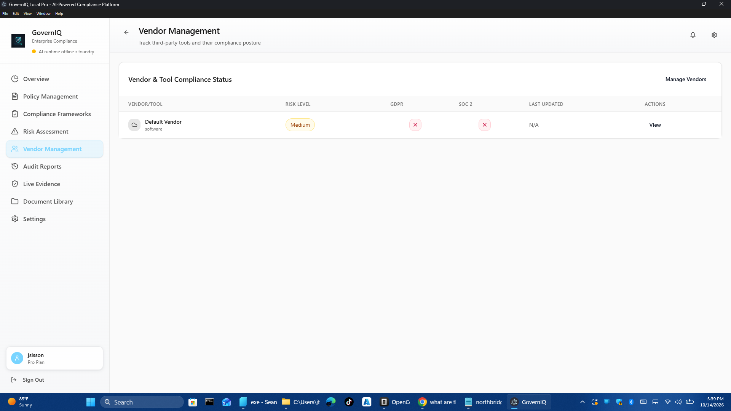731x411 pixels.
Task: Go to Live Evidence
Action: point(54,184)
